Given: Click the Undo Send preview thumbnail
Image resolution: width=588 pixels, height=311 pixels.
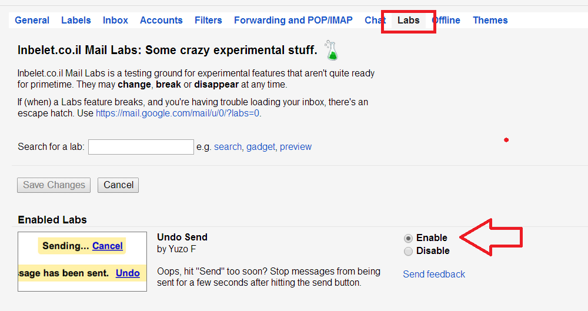Looking at the screenshot, I should [82, 261].
